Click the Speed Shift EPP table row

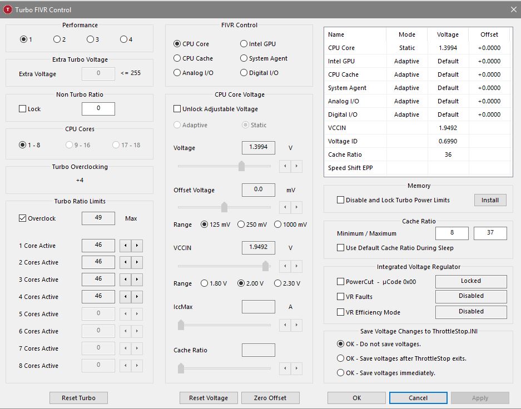click(418, 168)
